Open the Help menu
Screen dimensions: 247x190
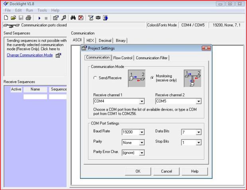55,10
